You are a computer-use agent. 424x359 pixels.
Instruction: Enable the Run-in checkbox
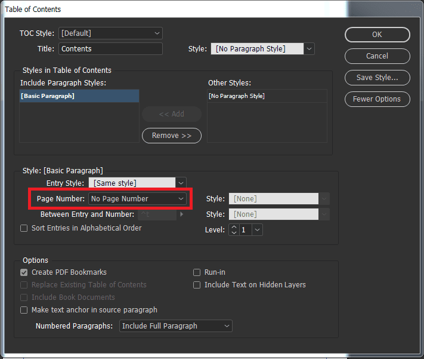197,272
